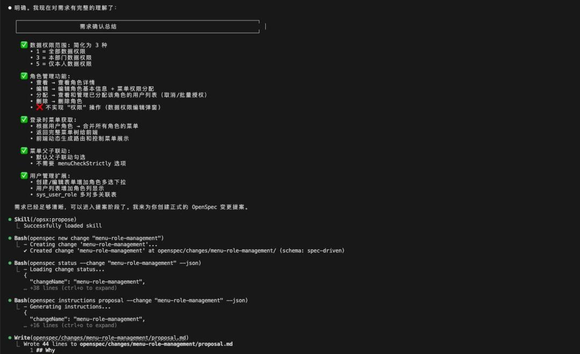Click the line "查看 → 查看角色详情"
Screen dimensions: 580x354
point(66,83)
